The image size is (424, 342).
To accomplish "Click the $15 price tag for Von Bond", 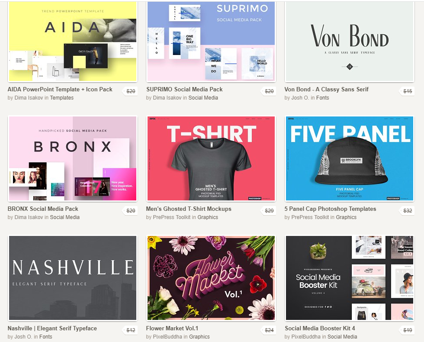I will click(x=407, y=91).
